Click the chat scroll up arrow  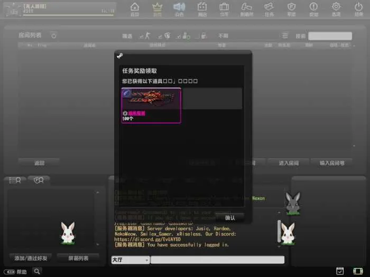coord(279,213)
